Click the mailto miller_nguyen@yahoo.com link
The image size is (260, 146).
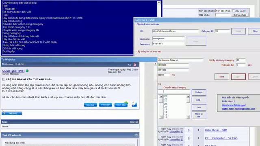tap(238, 109)
